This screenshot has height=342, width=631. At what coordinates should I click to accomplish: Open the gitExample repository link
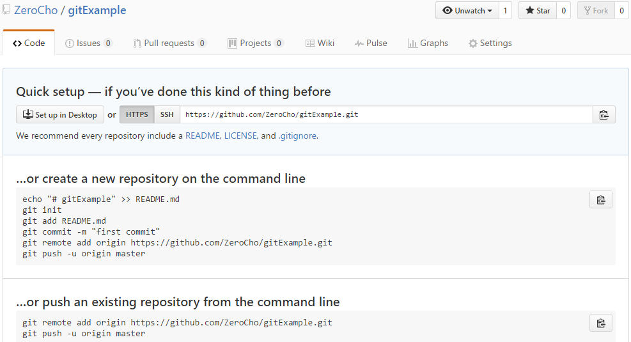(x=97, y=10)
